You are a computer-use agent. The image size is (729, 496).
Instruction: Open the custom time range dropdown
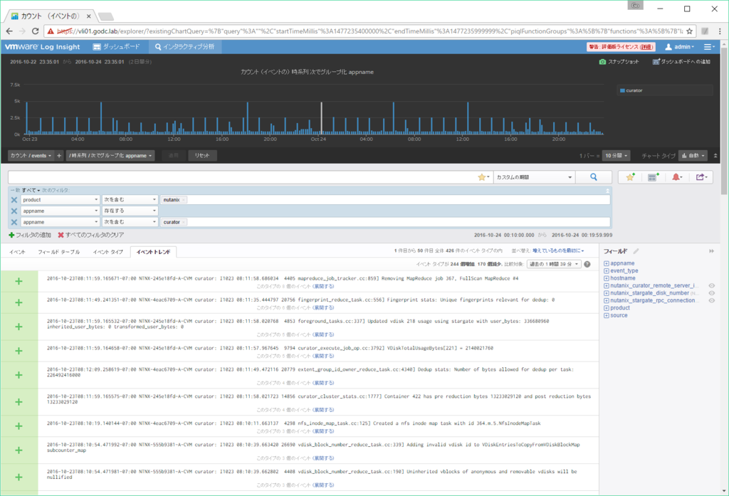coord(534,177)
